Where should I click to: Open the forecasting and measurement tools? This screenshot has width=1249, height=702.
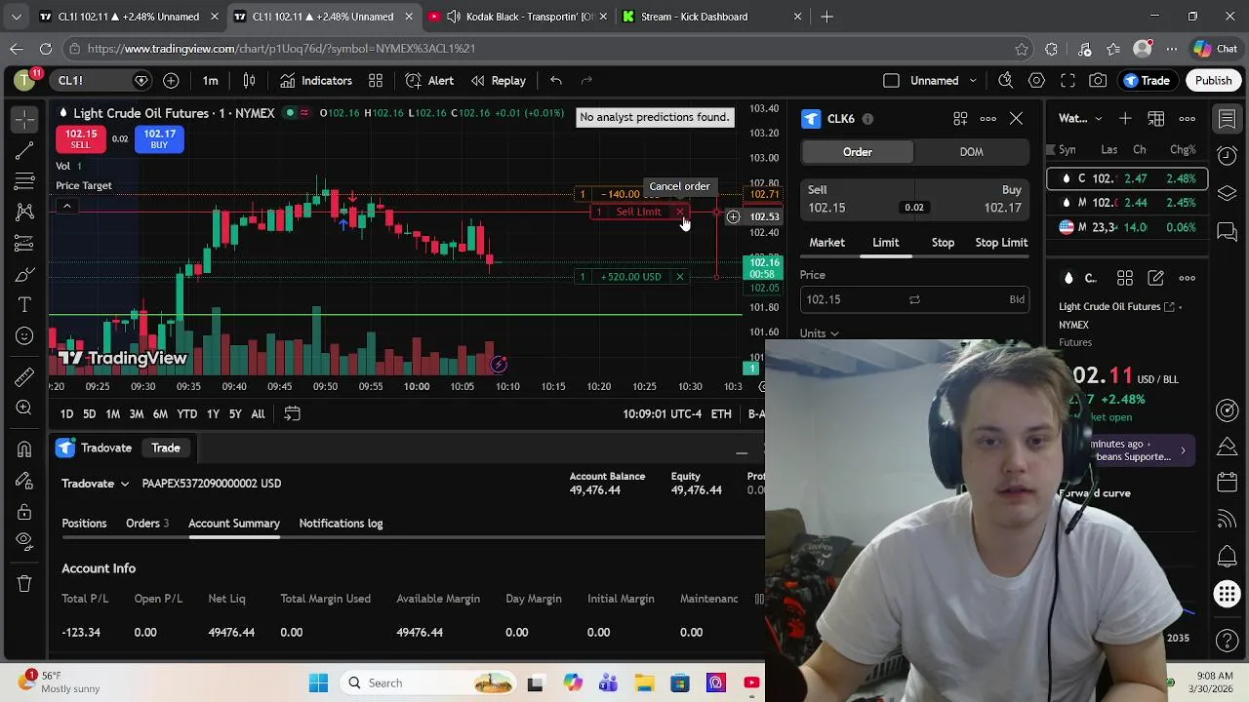click(x=24, y=244)
